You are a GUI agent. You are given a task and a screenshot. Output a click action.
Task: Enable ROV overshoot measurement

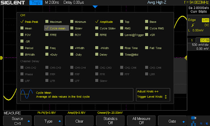coord(72,34)
